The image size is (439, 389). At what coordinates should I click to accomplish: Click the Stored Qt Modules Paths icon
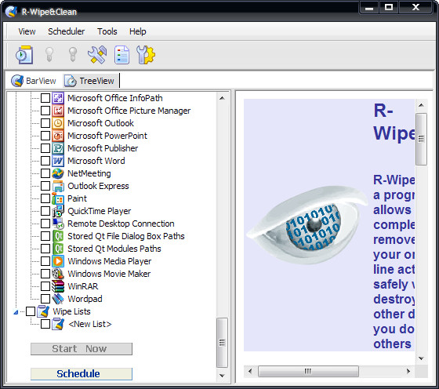58,249
